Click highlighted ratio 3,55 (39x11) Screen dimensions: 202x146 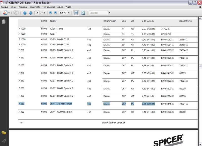tap(148, 104)
